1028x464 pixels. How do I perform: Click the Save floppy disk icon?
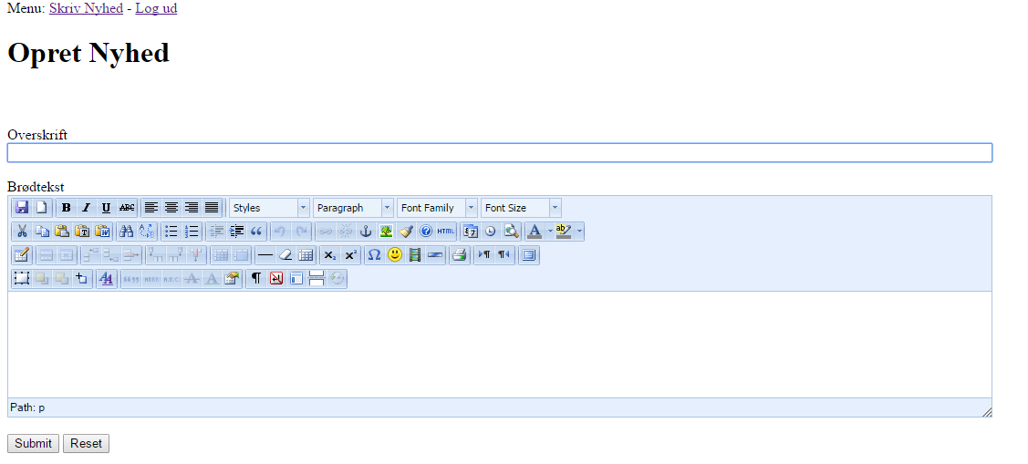pyautogui.click(x=22, y=208)
